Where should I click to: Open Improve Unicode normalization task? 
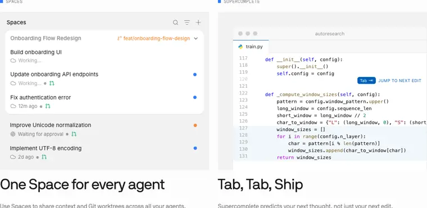[51, 125]
